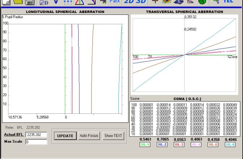Image resolution: width=243 pixels, height=159 pixels.
Task: Click the Refer. BFL 2235.282 value
Action: click(33, 127)
